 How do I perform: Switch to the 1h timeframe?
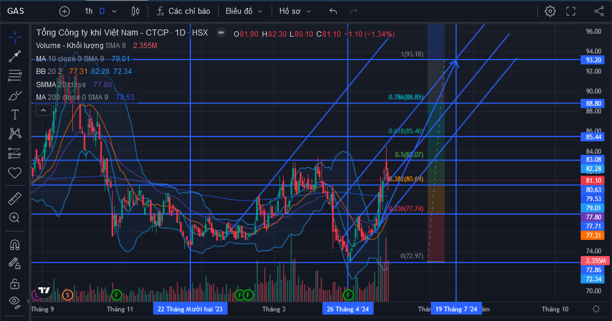[x=89, y=11]
